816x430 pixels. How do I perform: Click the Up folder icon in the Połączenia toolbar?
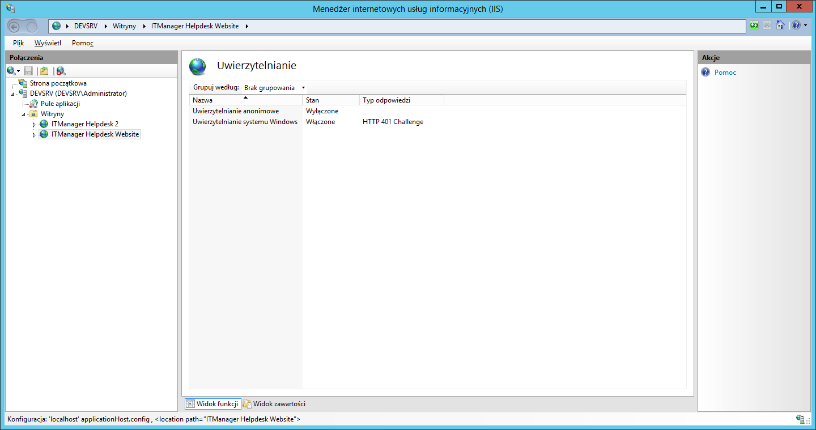click(44, 71)
